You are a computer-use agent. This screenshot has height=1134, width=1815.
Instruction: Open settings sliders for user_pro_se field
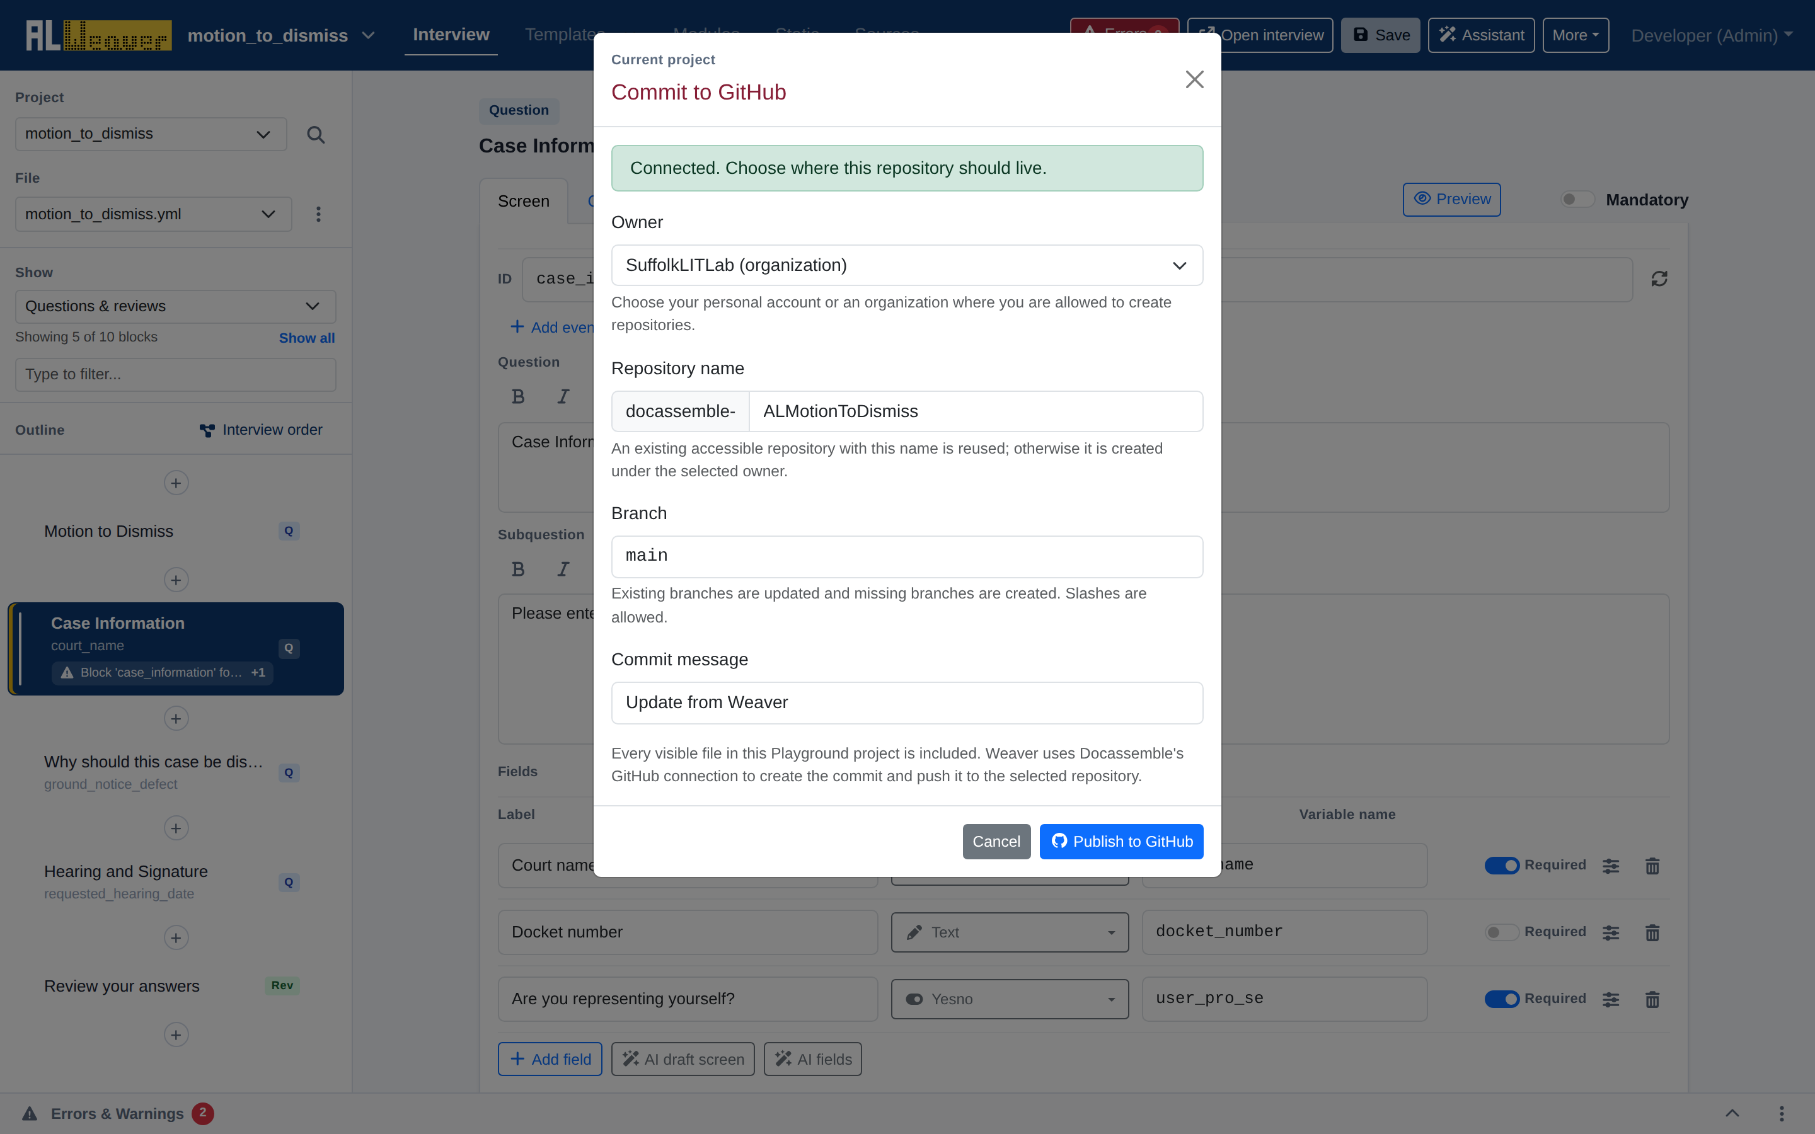1611,999
